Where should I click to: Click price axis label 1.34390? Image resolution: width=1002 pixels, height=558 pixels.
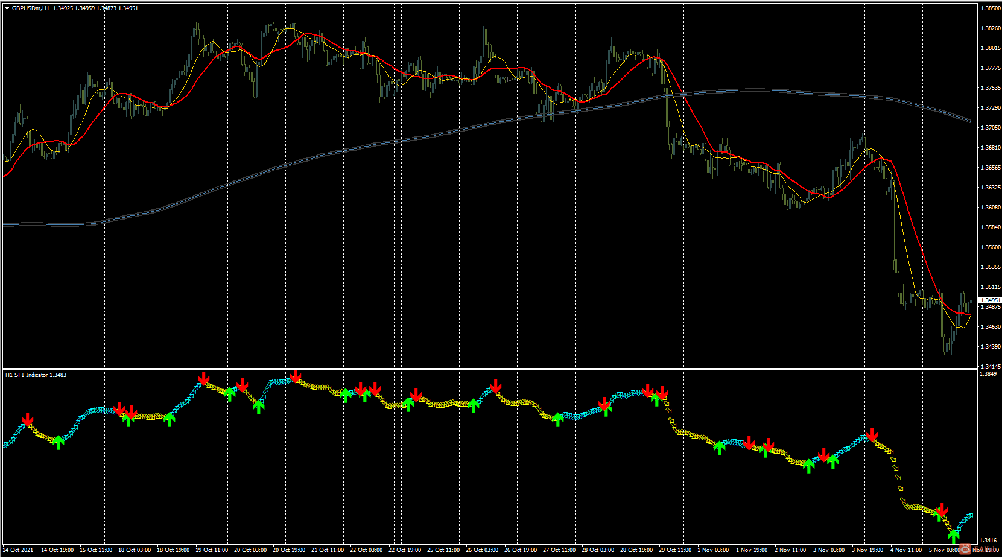pos(991,347)
